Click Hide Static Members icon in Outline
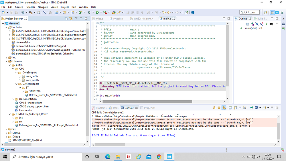 coord(262,24)
